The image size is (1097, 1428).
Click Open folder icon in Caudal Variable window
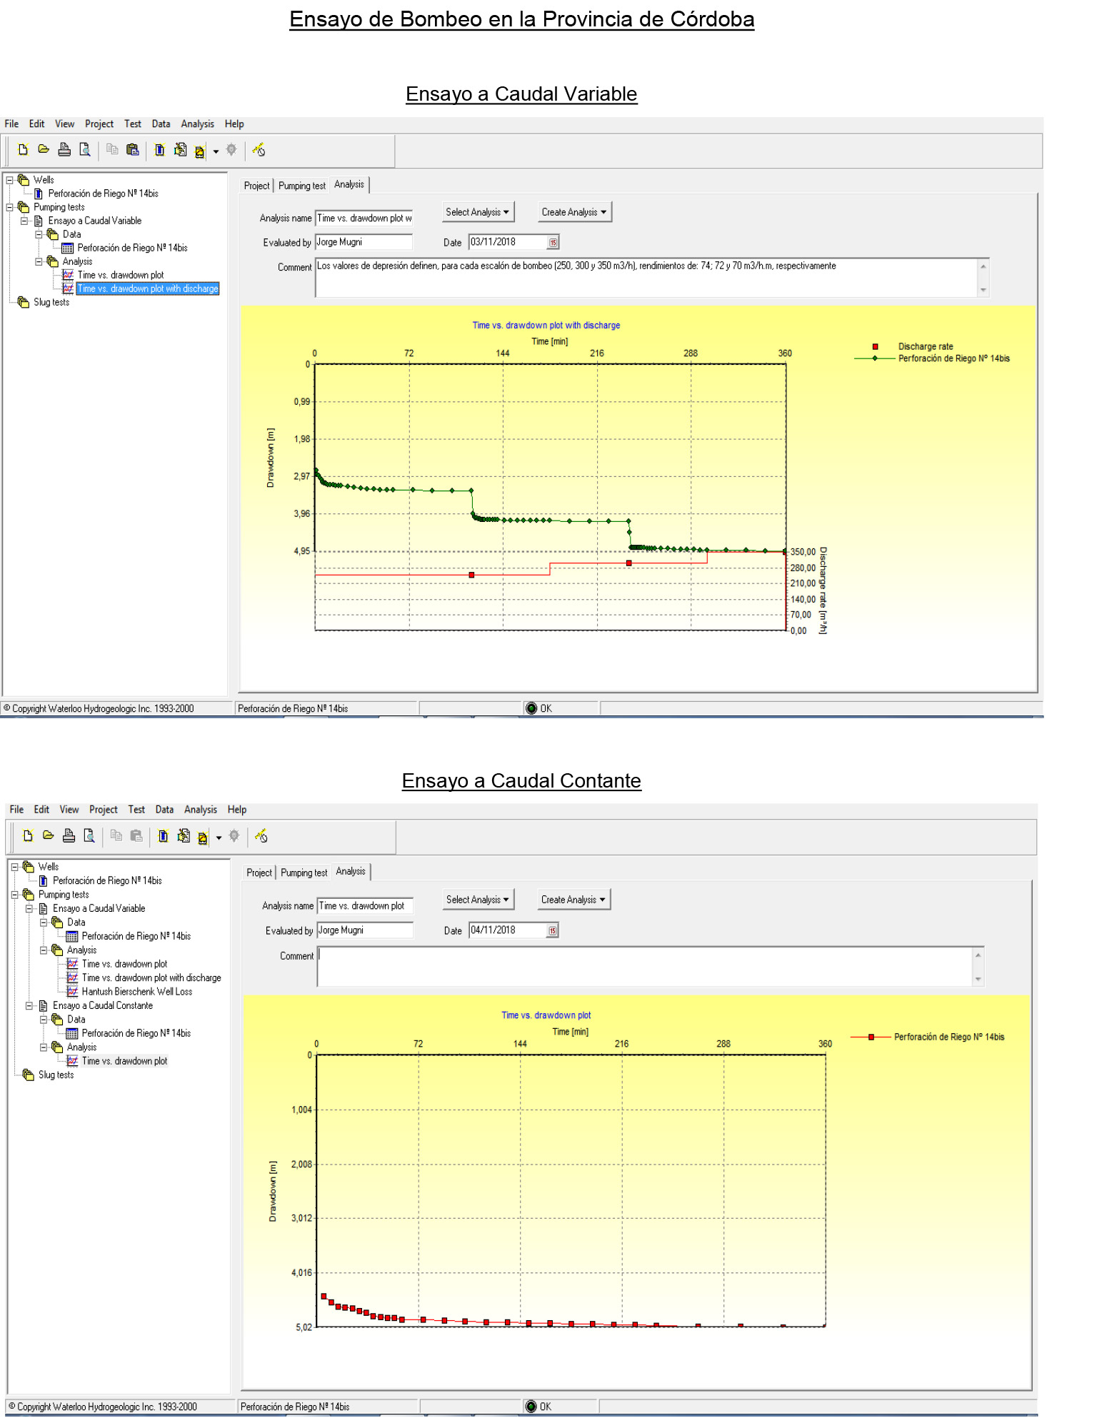44,150
